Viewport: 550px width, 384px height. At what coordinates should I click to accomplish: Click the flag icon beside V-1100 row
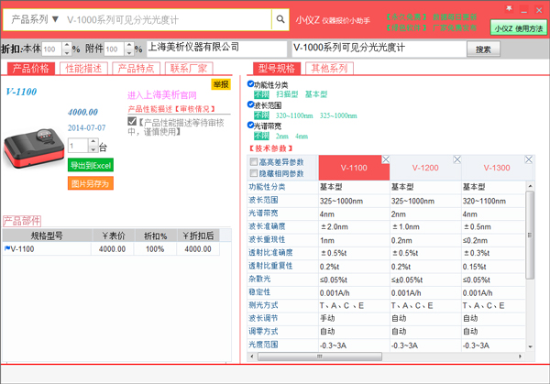point(6,248)
